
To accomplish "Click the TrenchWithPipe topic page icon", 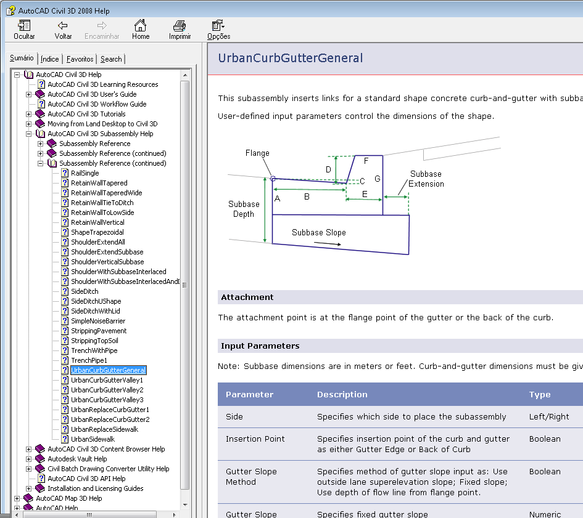I will click(x=65, y=350).
